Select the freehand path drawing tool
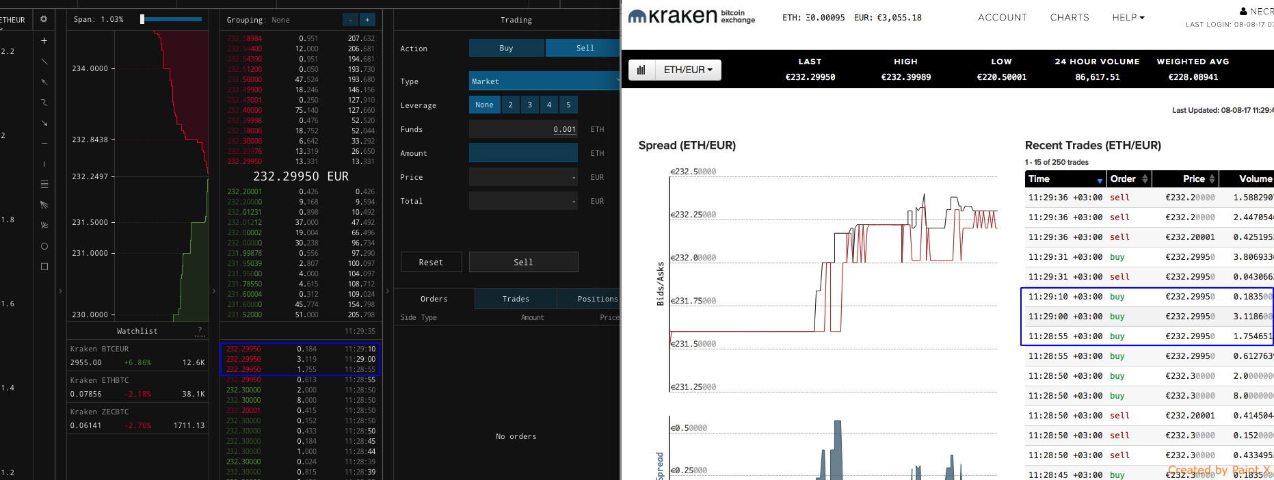Image resolution: width=1274 pixels, height=480 pixels. point(44,103)
